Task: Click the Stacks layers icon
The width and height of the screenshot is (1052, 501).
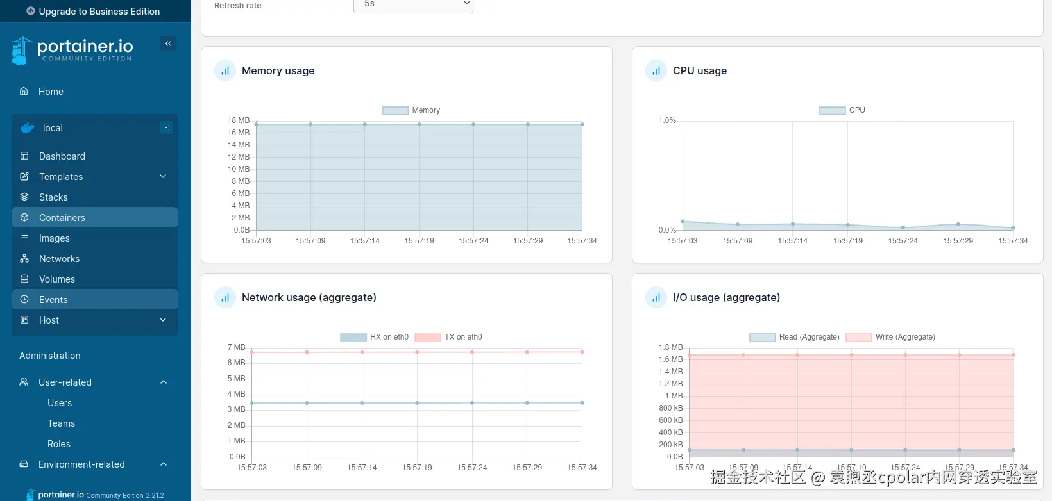Action: [24, 197]
